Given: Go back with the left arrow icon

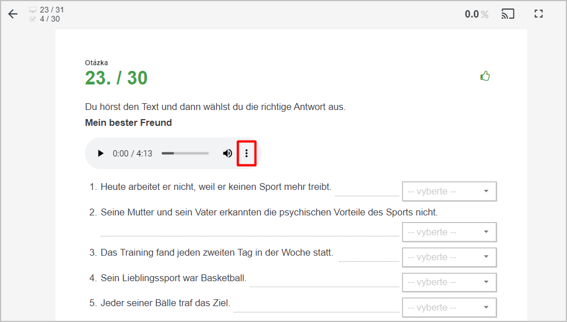Looking at the screenshot, I should coord(12,14).
